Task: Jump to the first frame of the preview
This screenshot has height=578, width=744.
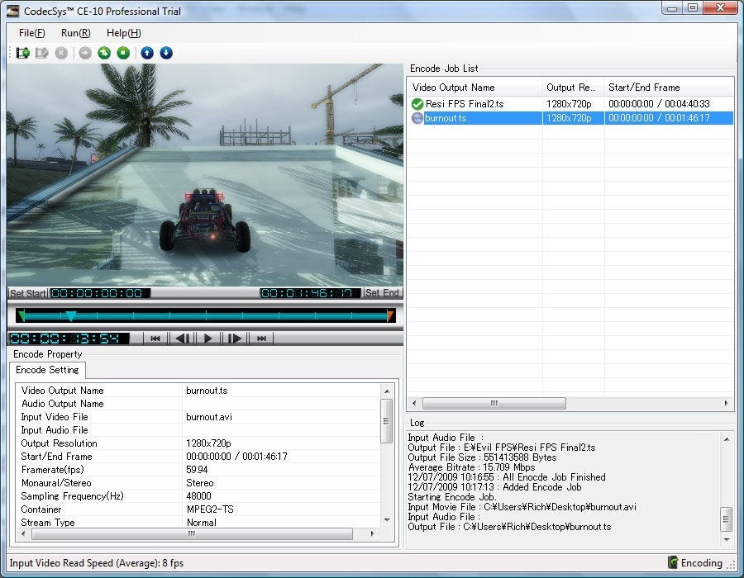Action: pyautogui.click(x=155, y=338)
